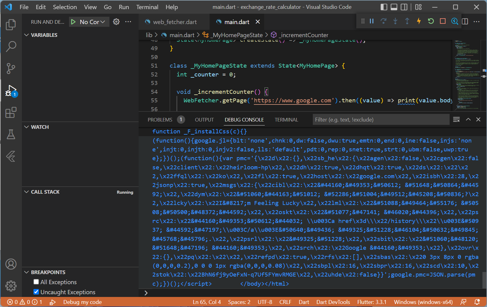Customize layout icon in title bar
The width and height of the screenshot is (487, 307).
(x=419, y=7)
